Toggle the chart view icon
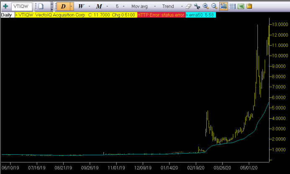 coord(223,6)
